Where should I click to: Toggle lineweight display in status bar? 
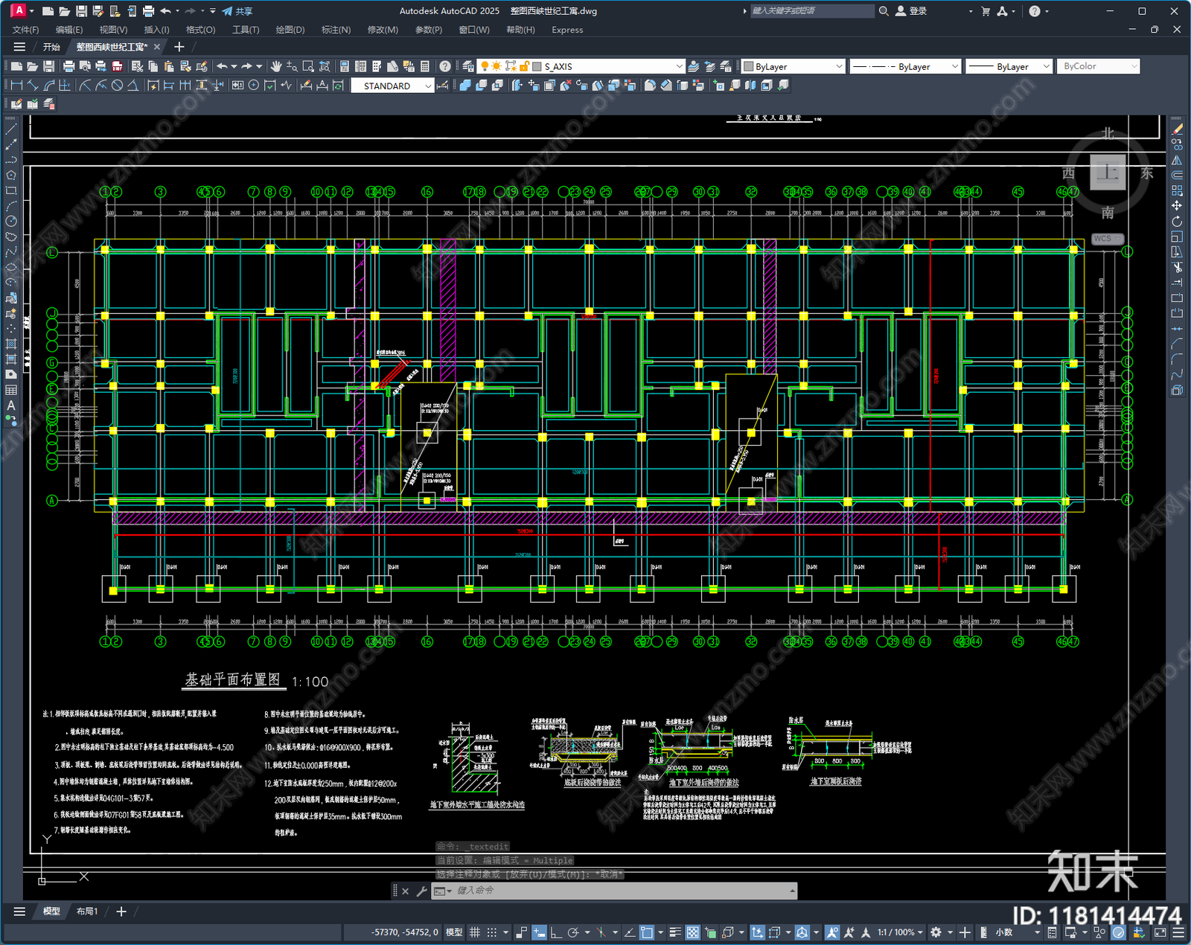(x=675, y=932)
